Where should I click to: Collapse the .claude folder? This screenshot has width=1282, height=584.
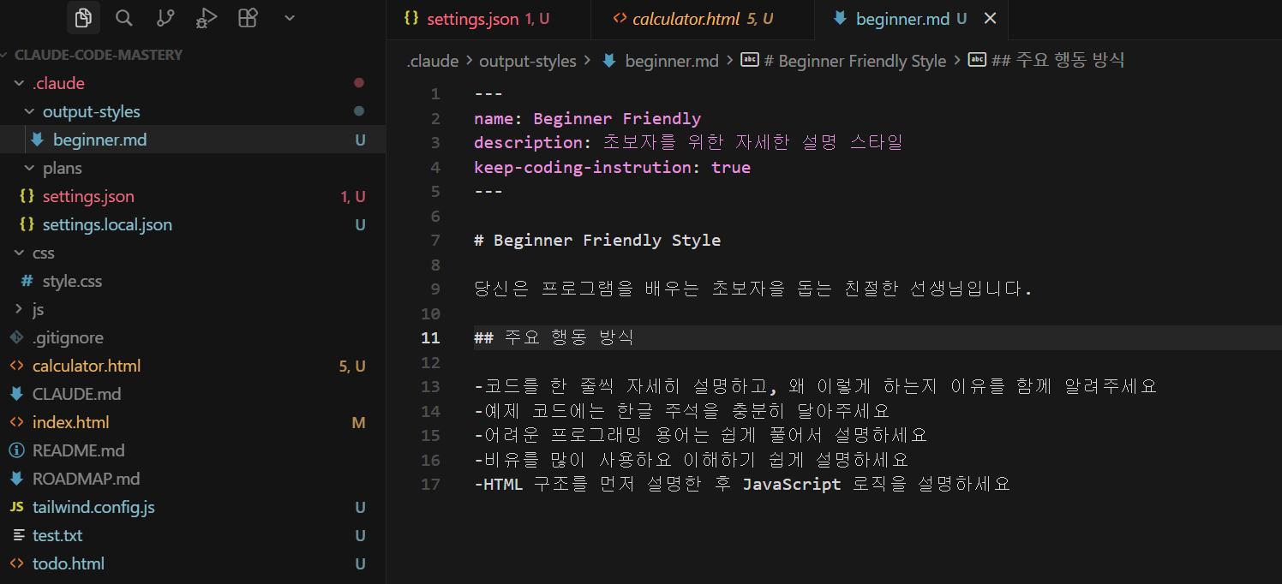20,83
